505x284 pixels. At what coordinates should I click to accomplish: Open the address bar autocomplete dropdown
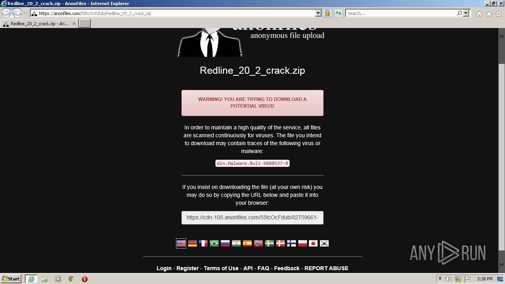tap(318, 13)
